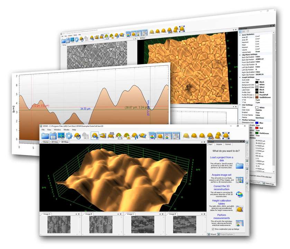Click the Back Clip Position value 43885.12
The height and width of the screenshot is (249, 290).
[260, 59]
